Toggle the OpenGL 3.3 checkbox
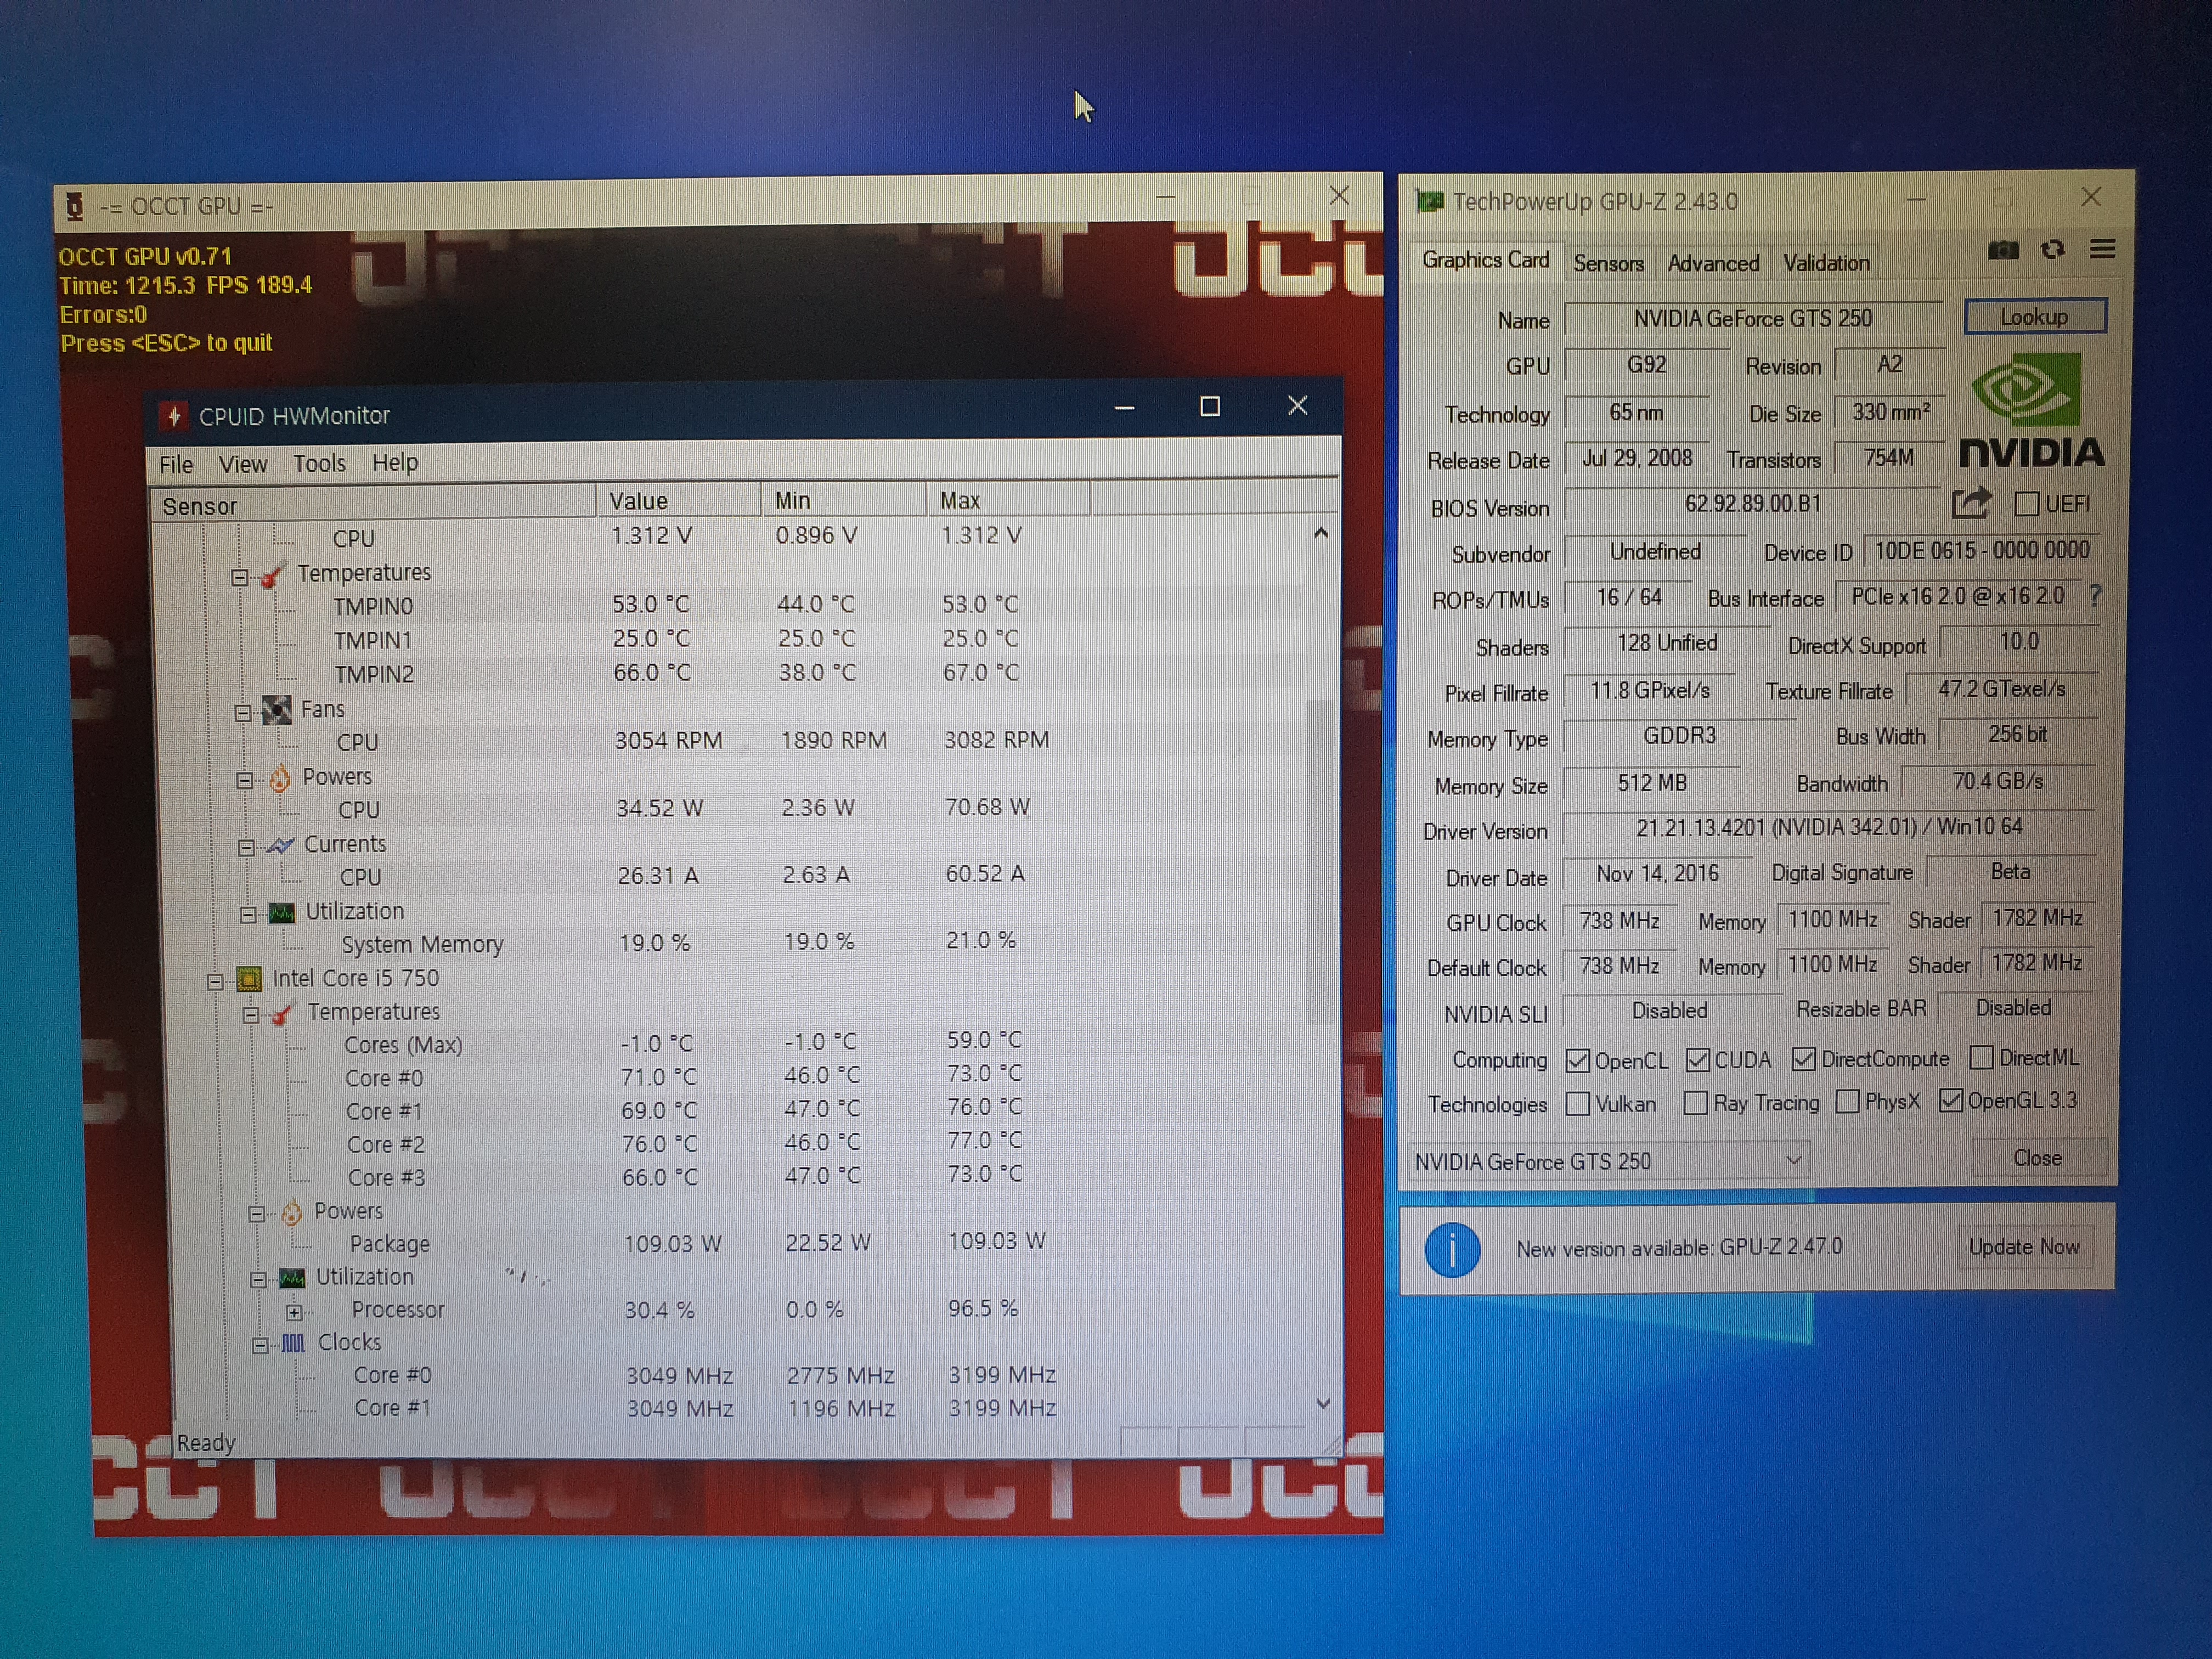 coord(1950,1100)
